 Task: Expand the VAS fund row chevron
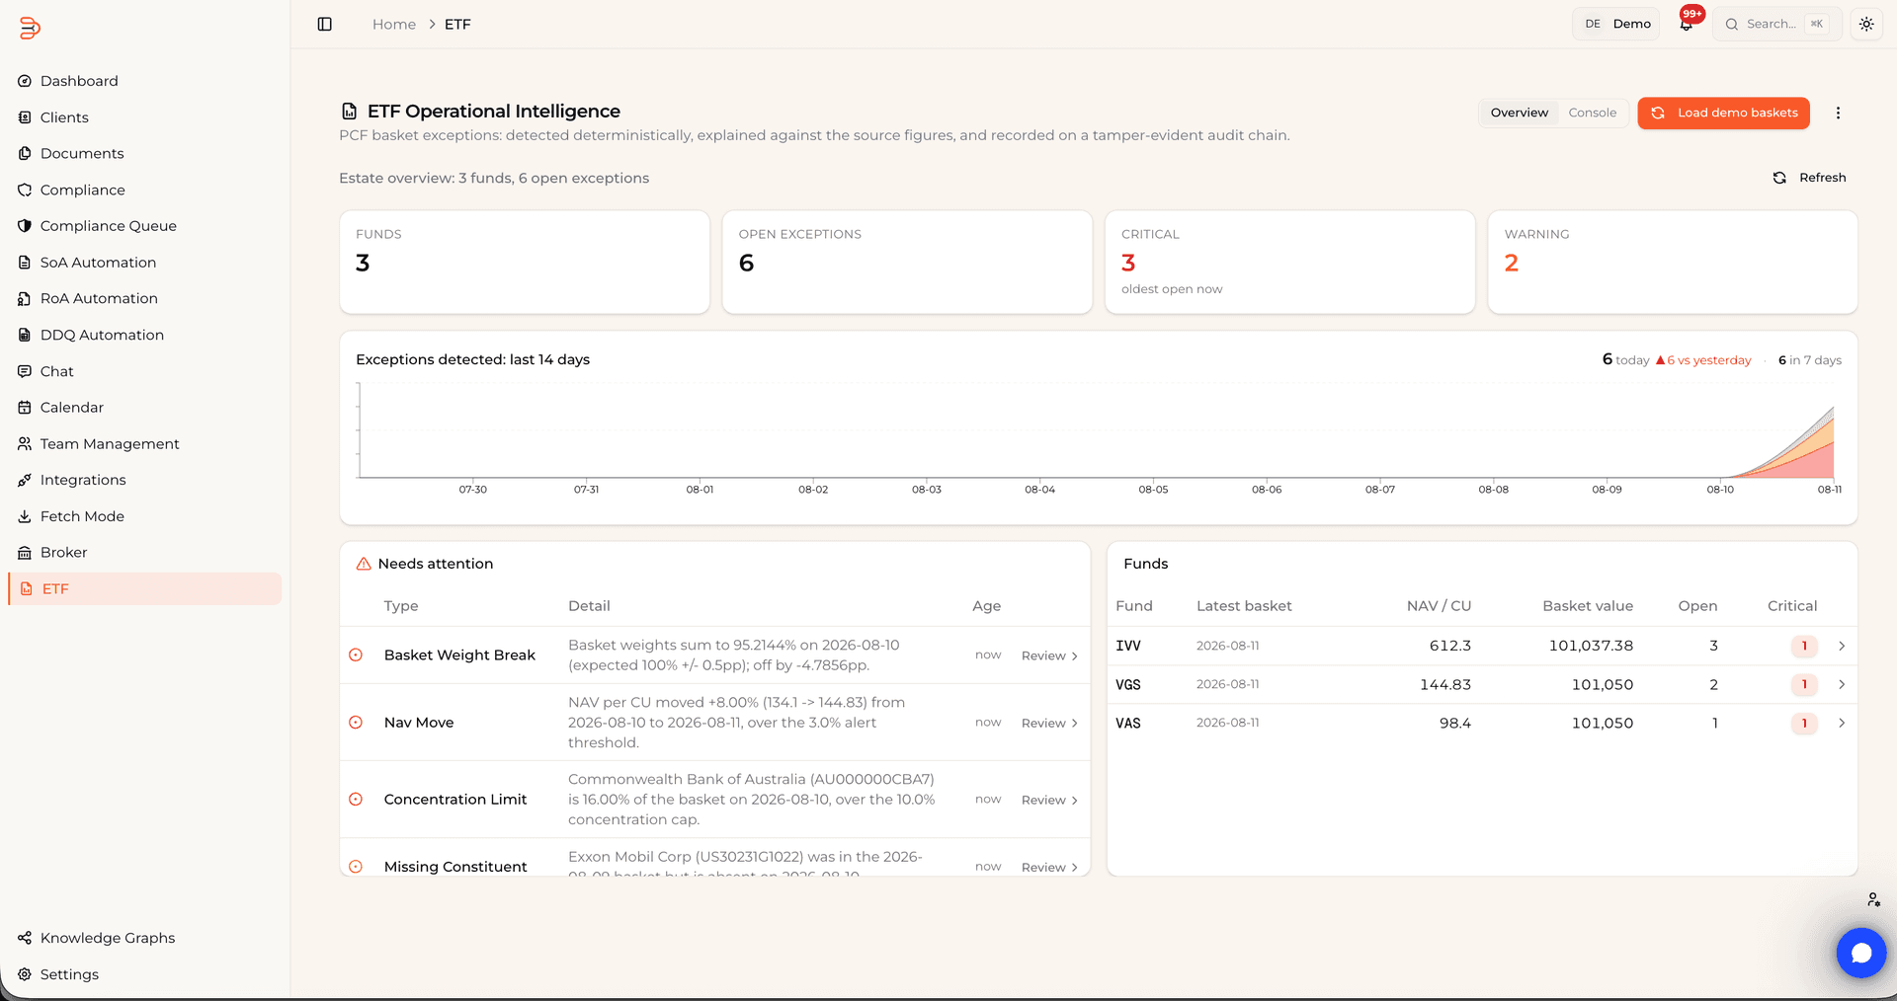point(1841,723)
